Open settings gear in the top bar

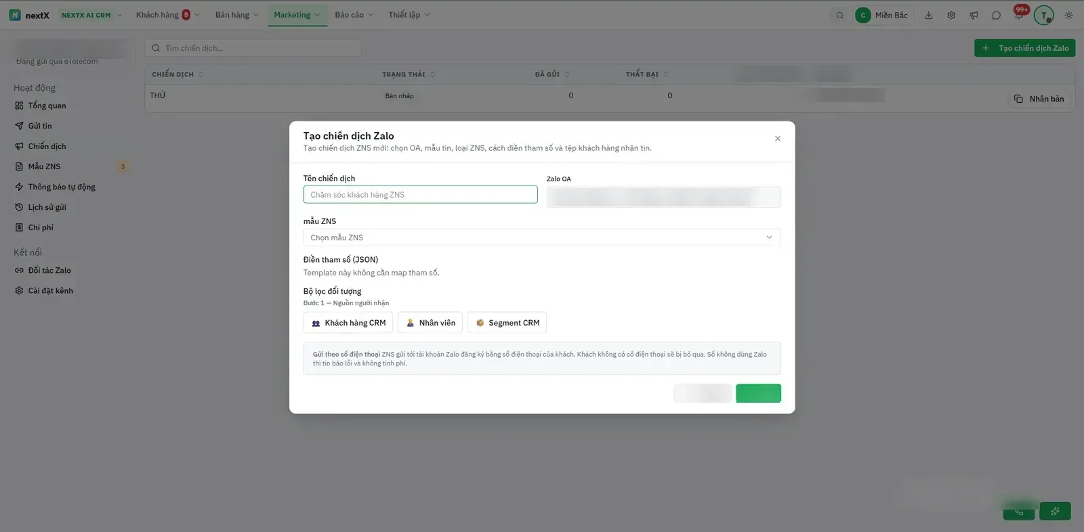tap(951, 15)
